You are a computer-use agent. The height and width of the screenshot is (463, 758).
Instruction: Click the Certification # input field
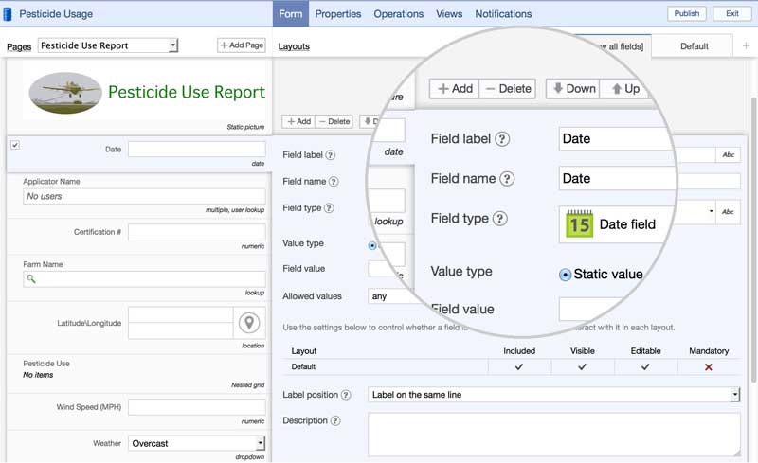[197, 232]
